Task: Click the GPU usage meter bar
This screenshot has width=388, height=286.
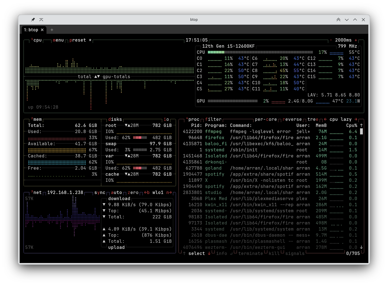Action: click(x=233, y=101)
